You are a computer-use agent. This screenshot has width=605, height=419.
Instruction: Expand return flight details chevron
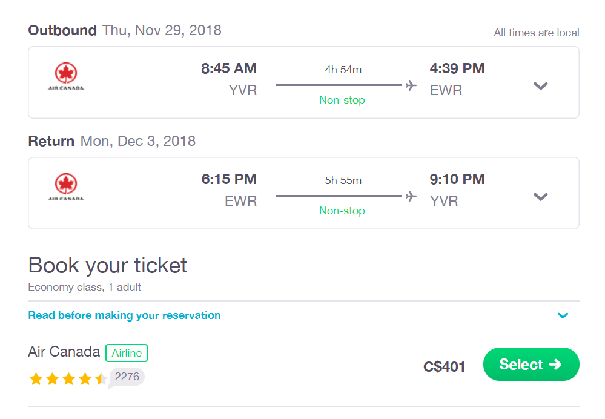click(541, 197)
